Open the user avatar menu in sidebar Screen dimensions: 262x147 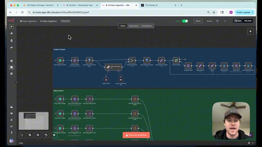pos(11,141)
